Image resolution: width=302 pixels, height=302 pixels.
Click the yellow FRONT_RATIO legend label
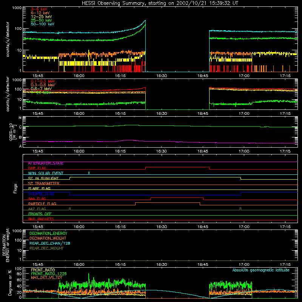click(43, 270)
